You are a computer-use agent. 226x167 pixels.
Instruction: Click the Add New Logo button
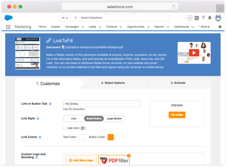click(x=81, y=160)
